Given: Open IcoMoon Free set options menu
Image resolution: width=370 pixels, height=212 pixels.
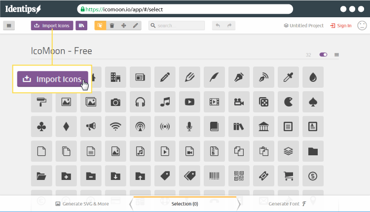Looking at the screenshot, I should coord(336,55).
